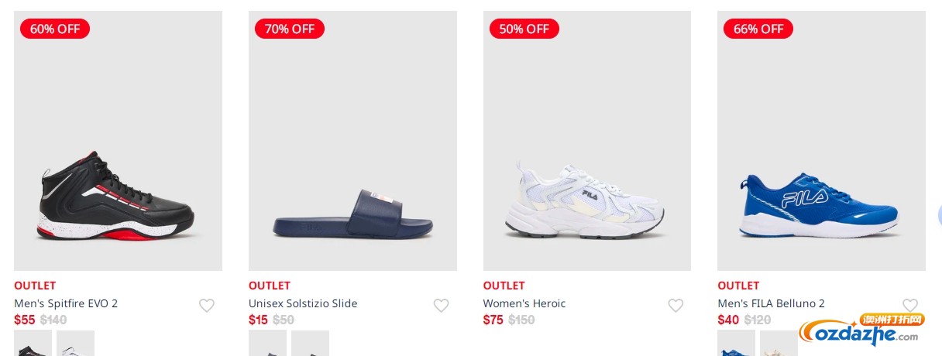Open the navy Solstizio Slide product image
942x356 pixels.
click(x=352, y=141)
